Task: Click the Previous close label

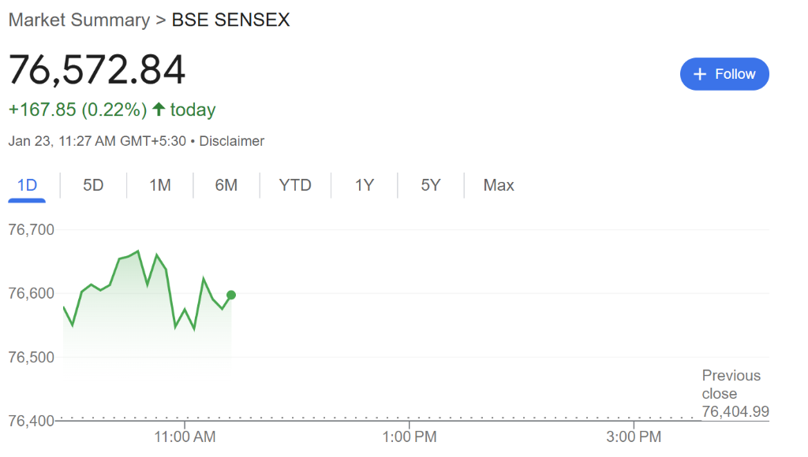Action: click(731, 385)
